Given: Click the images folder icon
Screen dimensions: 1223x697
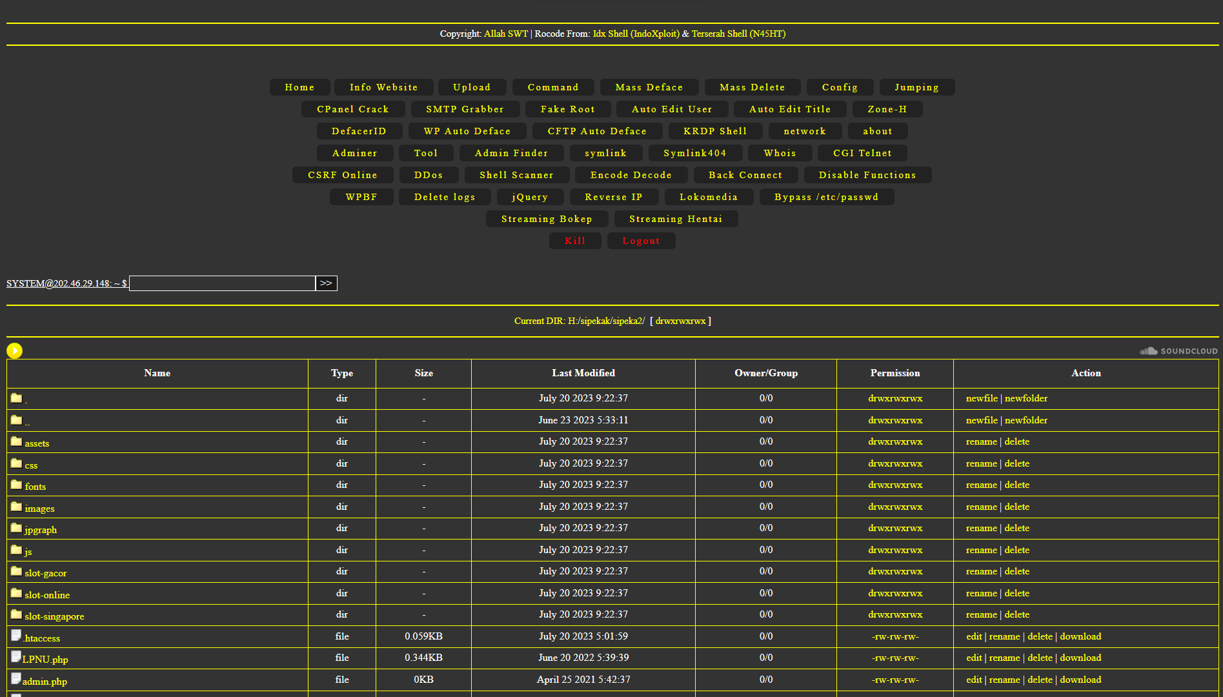Looking at the screenshot, I should (16, 507).
